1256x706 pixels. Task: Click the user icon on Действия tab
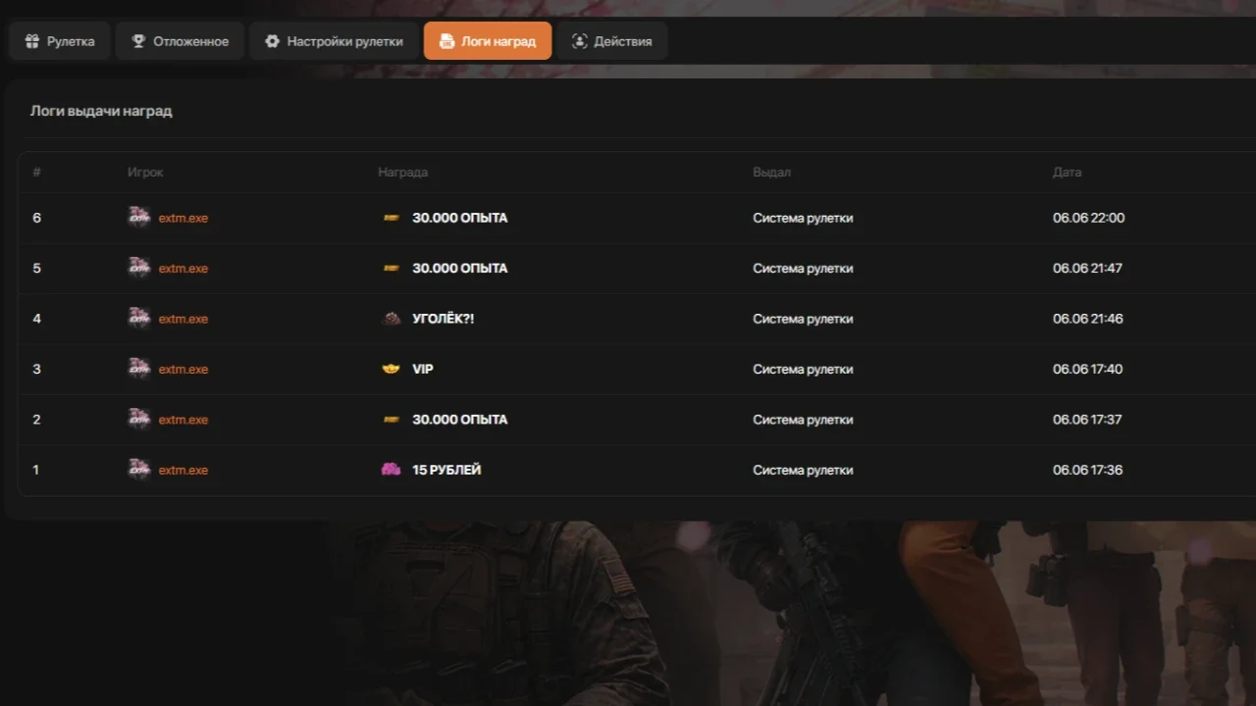coord(579,41)
